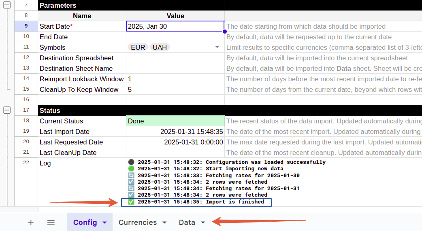
Task: Select the Destination Sheet Name label cell
Action: click(82, 68)
